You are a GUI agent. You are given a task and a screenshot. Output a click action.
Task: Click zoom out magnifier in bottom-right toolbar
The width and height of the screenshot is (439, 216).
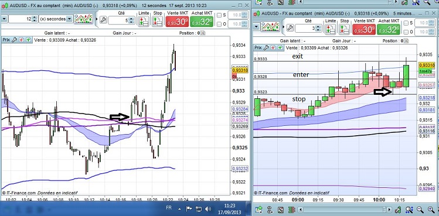click(x=420, y=210)
